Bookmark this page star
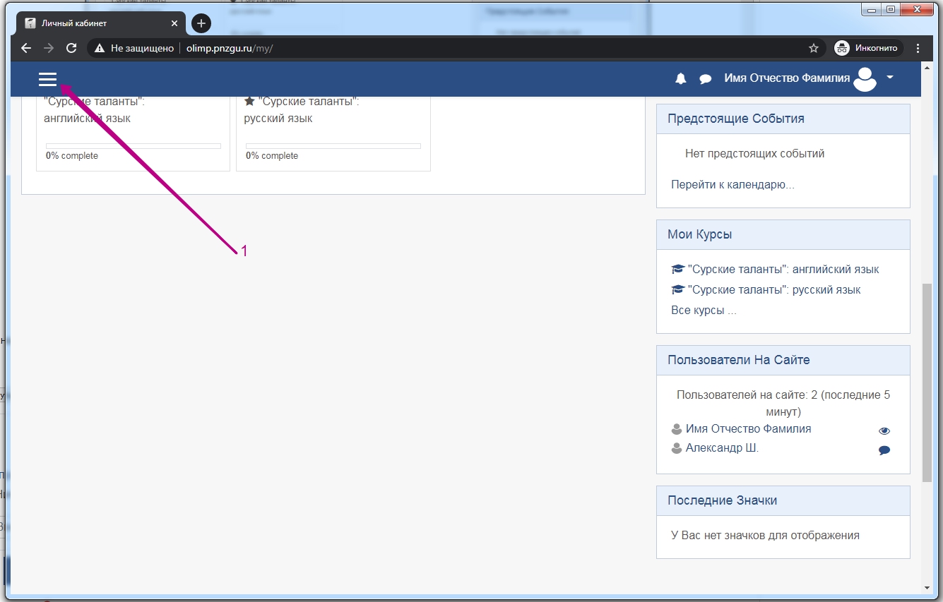The image size is (943, 602). click(x=814, y=48)
